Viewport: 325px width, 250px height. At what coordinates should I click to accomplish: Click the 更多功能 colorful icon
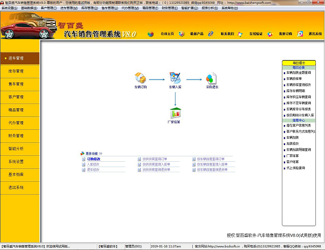pos(82,154)
